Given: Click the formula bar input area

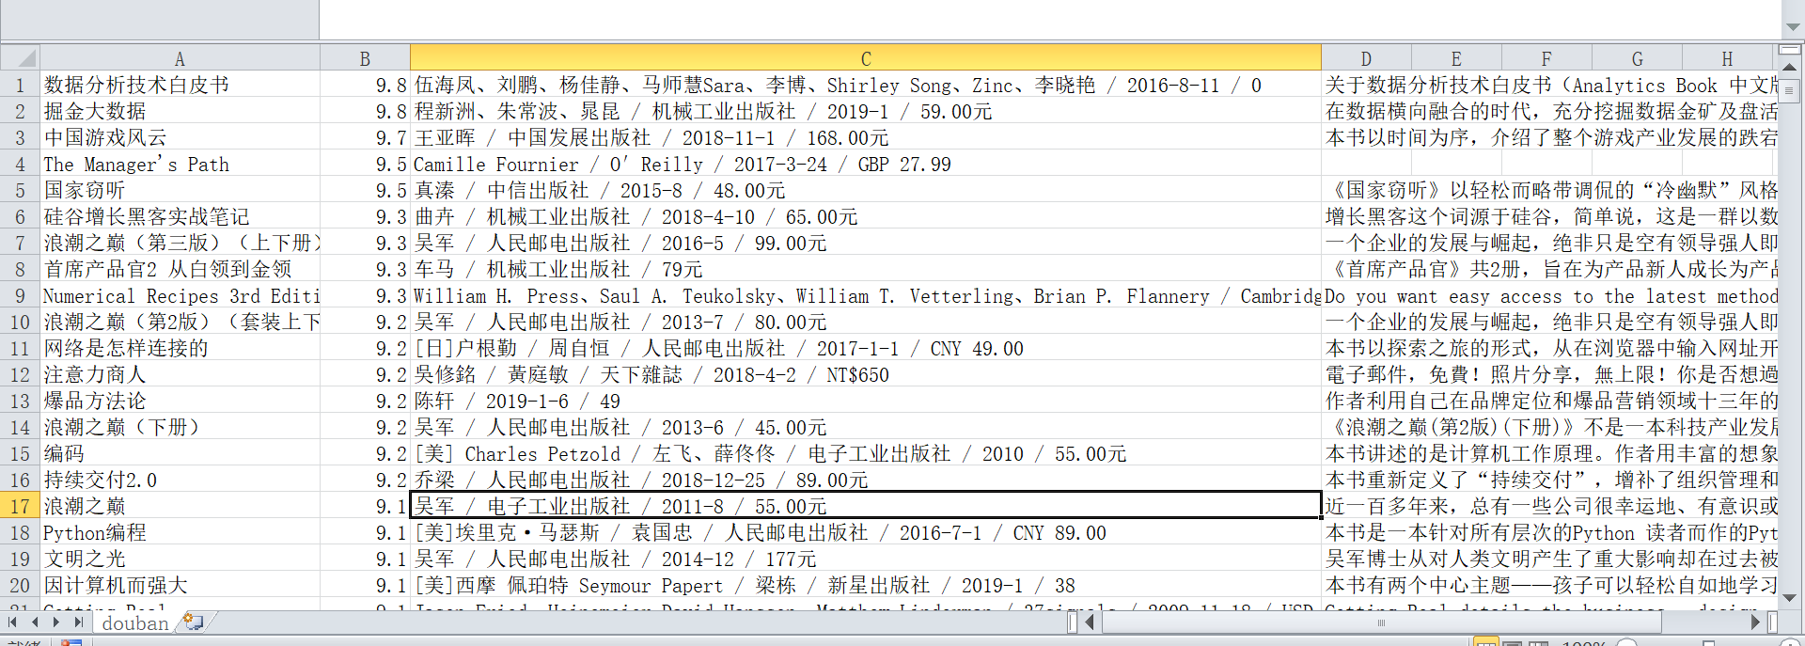Looking at the screenshot, I should [x=1050, y=19].
